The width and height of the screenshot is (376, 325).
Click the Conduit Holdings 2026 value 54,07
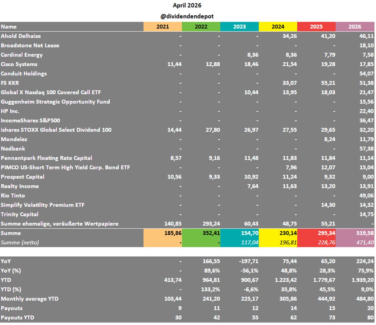pos(367,73)
